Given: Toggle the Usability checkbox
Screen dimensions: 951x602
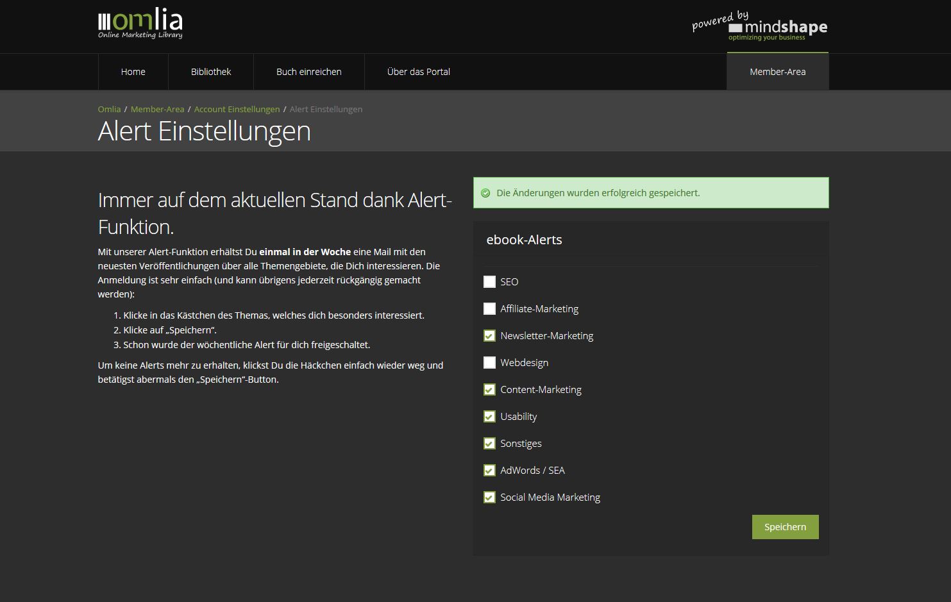Looking at the screenshot, I should 489,416.
